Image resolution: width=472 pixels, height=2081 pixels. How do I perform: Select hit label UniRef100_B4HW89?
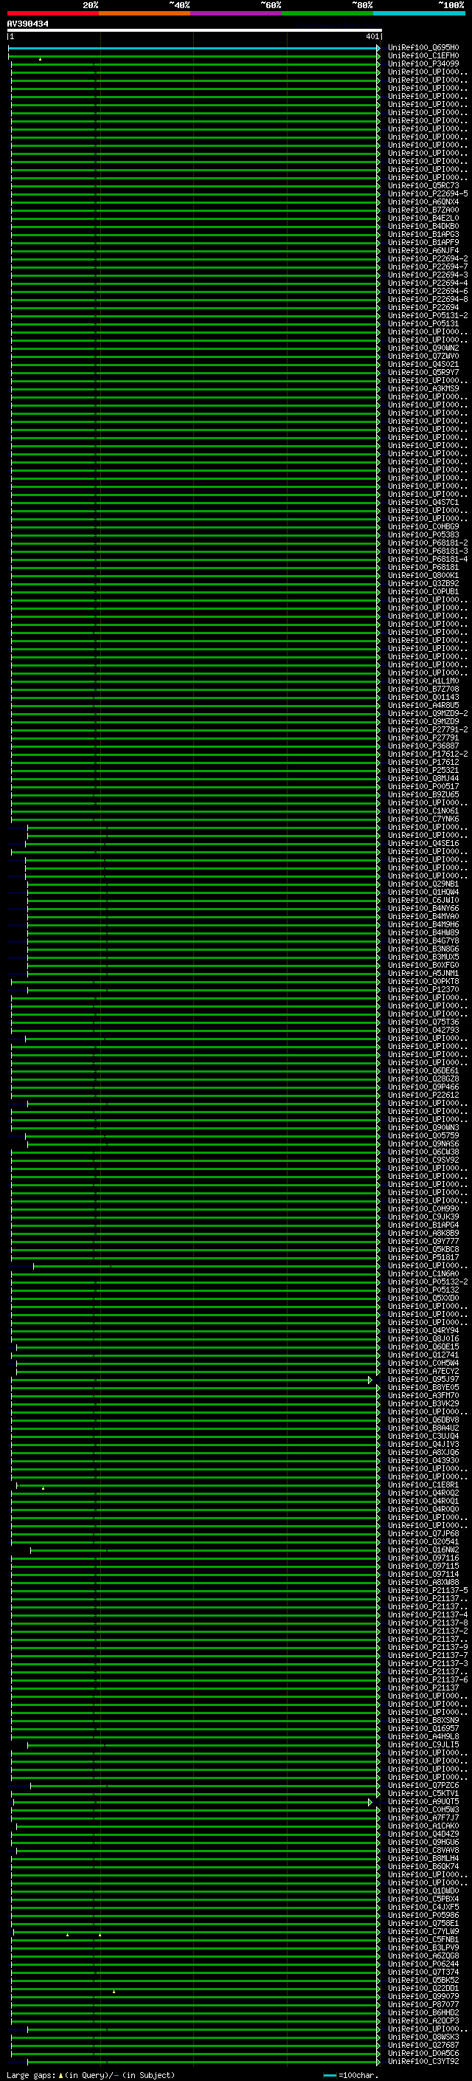coord(423,932)
